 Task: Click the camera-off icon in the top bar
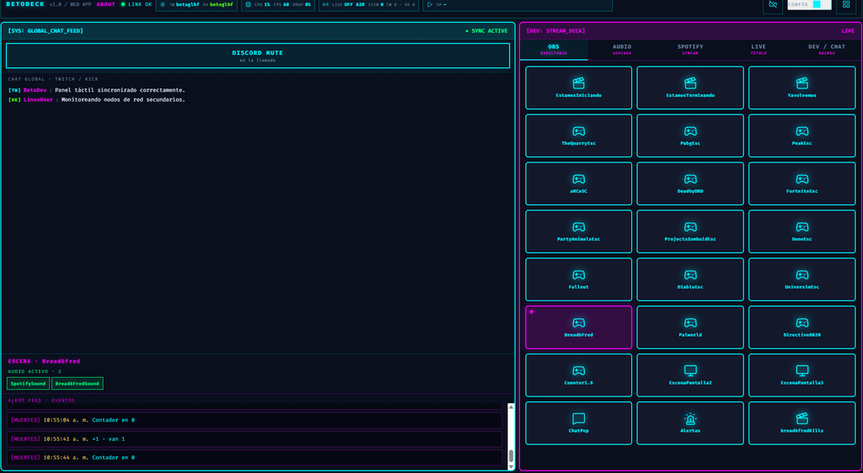point(772,4)
